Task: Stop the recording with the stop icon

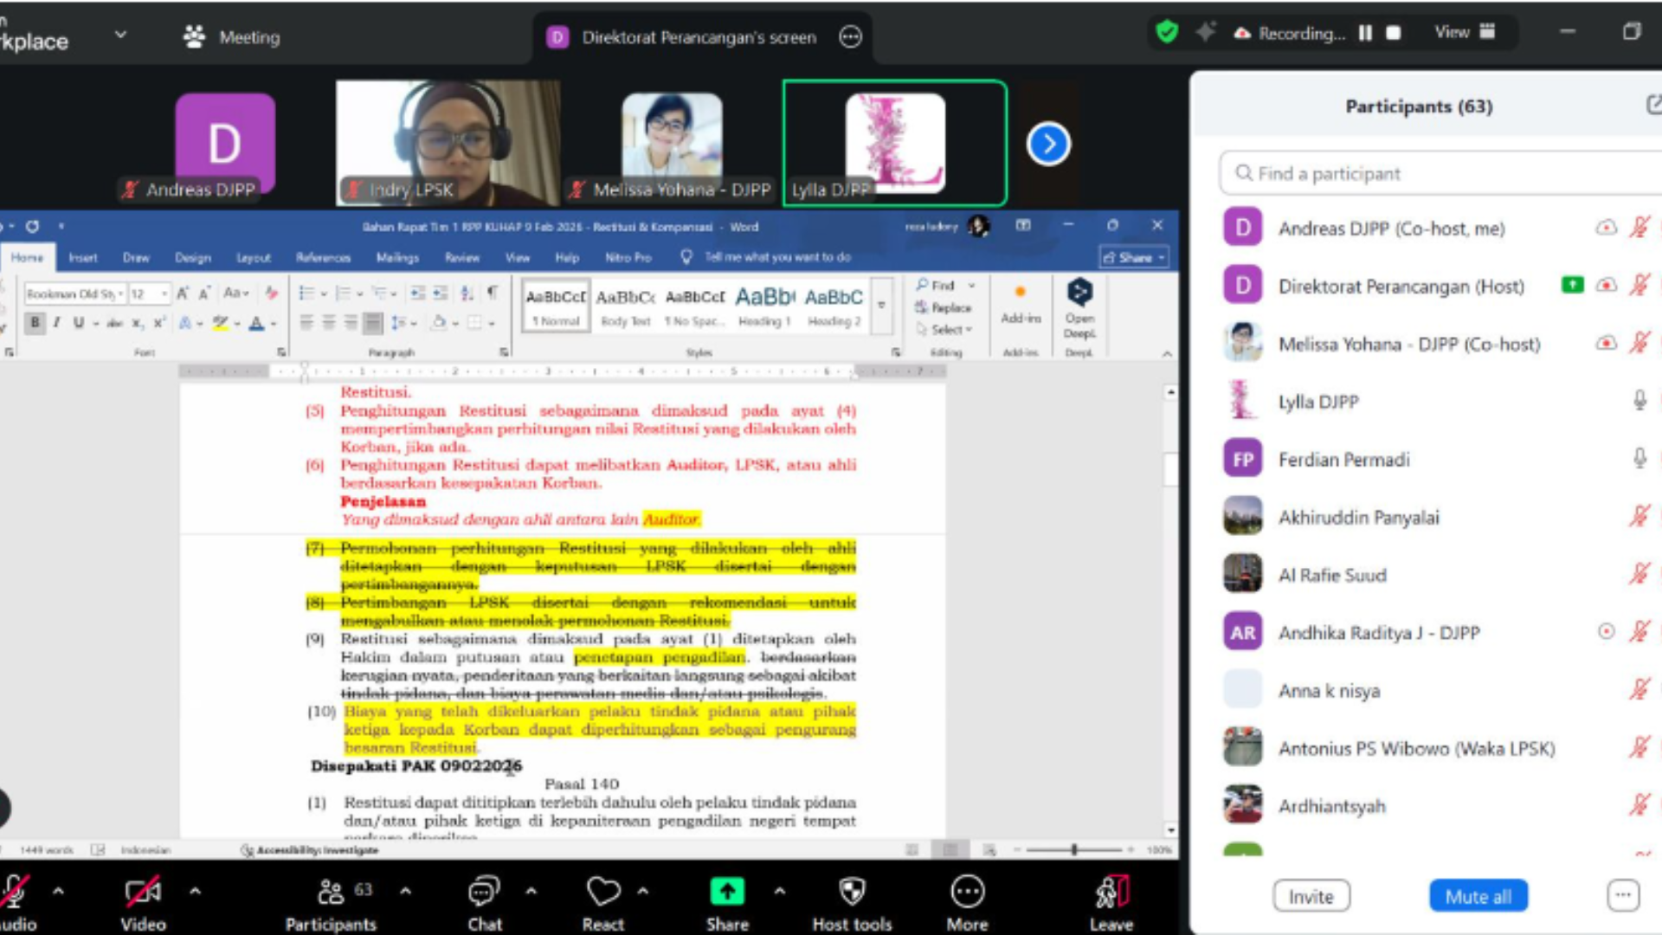Action: tap(1394, 33)
